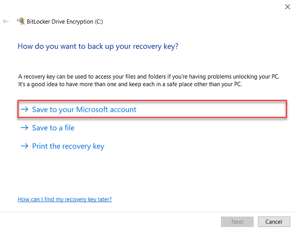The width and height of the screenshot is (296, 231).
Task: Cancel the BitLocker setup
Action: click(x=274, y=222)
